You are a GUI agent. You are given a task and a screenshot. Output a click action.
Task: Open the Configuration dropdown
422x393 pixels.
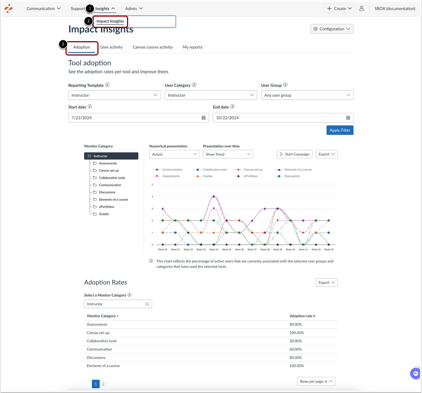[332, 29]
